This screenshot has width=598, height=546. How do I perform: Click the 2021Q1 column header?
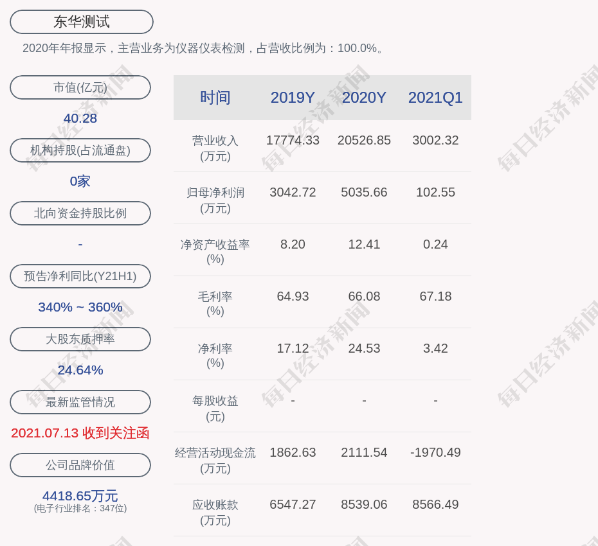tap(435, 98)
